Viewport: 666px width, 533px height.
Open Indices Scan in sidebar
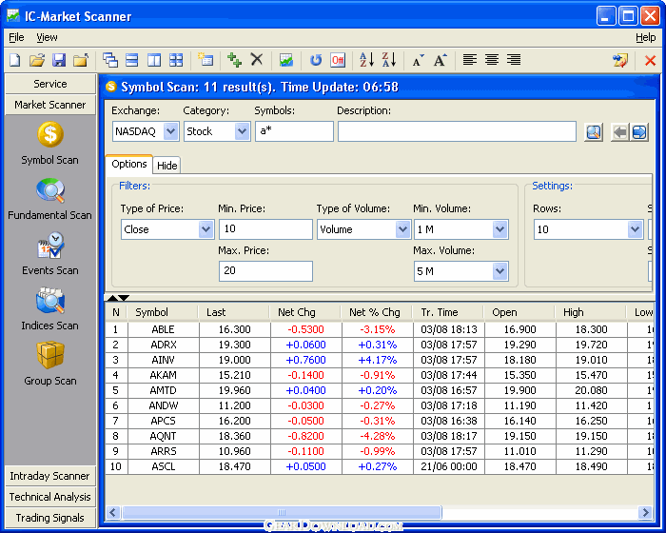point(50,309)
